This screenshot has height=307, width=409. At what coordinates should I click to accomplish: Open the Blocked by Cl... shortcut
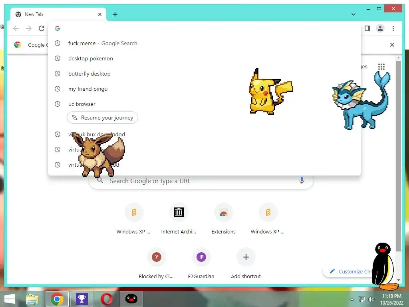click(156, 263)
